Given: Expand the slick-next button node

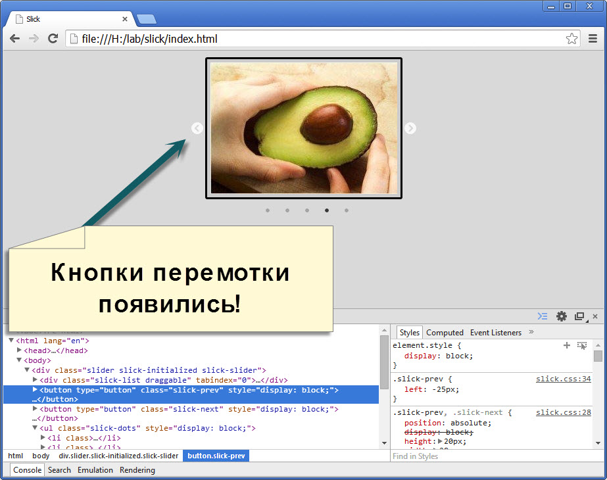Looking at the screenshot, I should (35, 408).
